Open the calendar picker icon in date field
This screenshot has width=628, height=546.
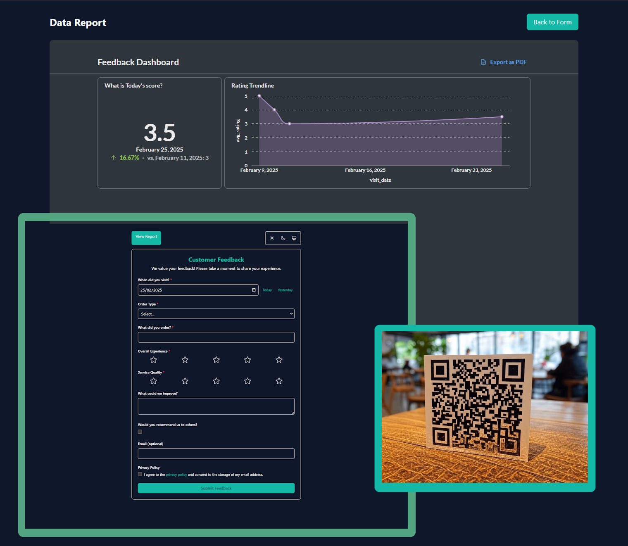[254, 290]
